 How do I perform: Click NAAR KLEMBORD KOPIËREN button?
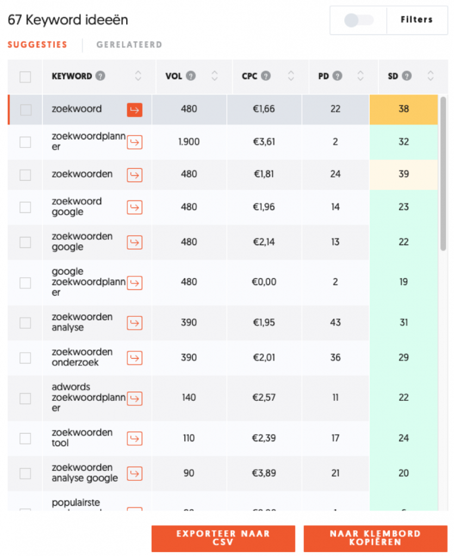(375, 538)
